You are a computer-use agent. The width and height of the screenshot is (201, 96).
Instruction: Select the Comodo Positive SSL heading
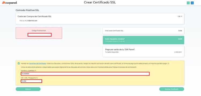click(x=27, y=10)
